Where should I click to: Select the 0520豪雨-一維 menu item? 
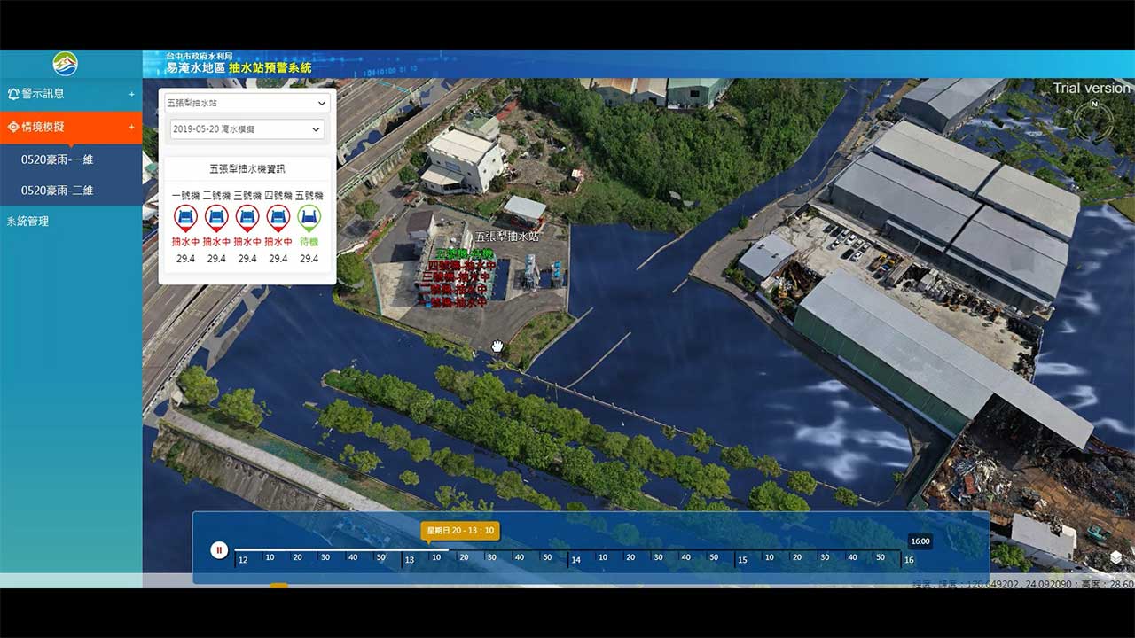click(58, 159)
